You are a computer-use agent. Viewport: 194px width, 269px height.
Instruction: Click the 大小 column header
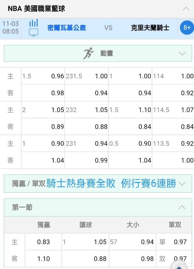pyautogui.click(x=133, y=225)
